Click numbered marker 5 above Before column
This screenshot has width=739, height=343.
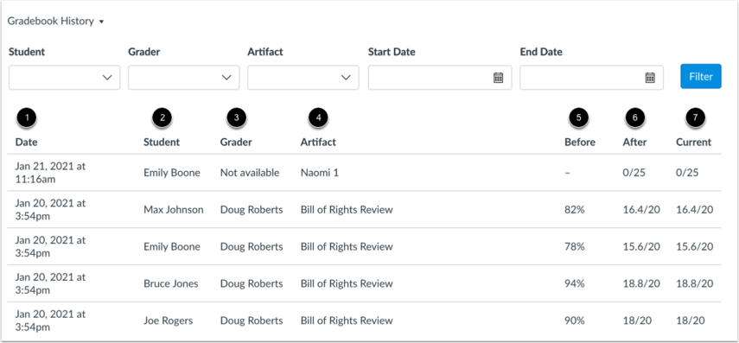pos(579,118)
